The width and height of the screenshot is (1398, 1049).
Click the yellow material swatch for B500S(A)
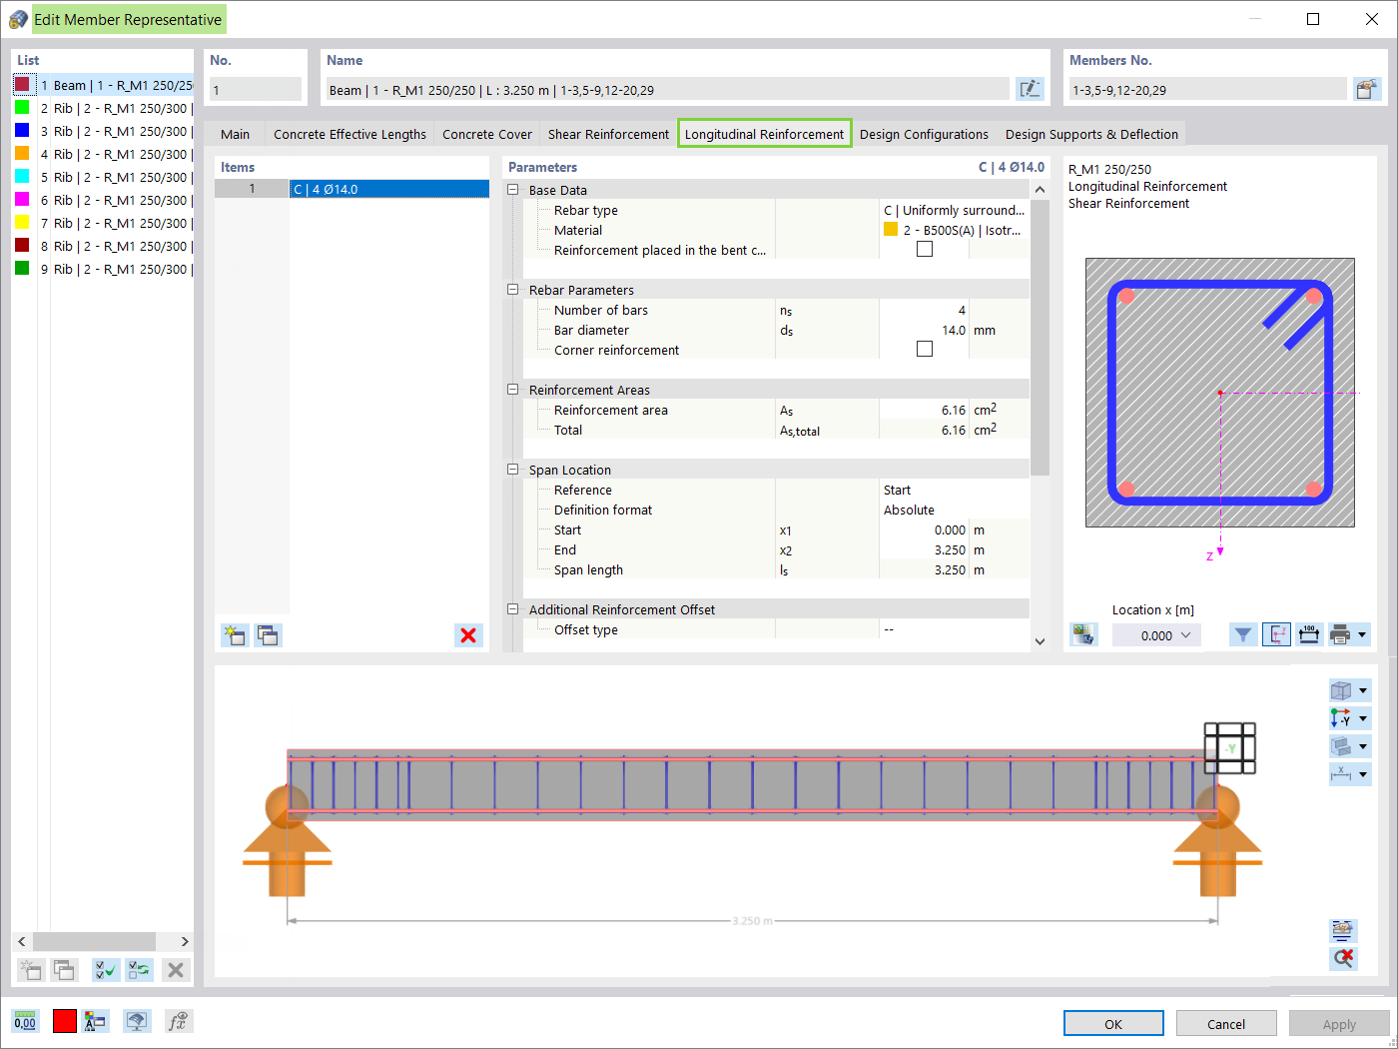pos(891,230)
